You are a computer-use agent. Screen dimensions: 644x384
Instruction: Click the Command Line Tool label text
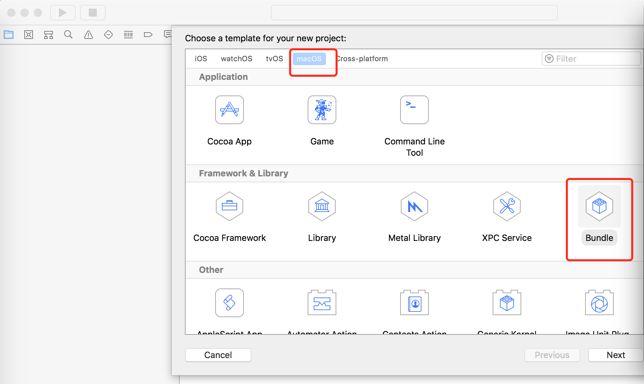click(x=414, y=147)
